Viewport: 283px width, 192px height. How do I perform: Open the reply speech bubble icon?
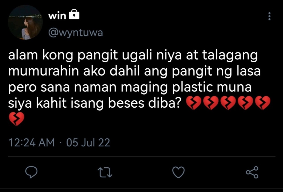pyautogui.click(x=31, y=172)
